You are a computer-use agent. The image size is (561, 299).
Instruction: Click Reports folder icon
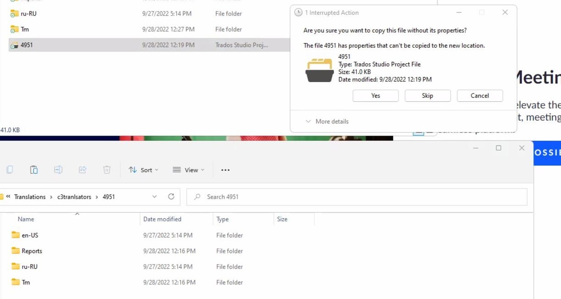(x=16, y=251)
